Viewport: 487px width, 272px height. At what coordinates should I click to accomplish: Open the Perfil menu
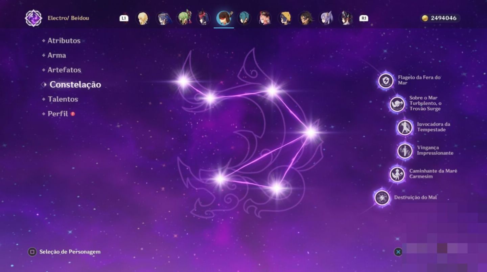point(58,114)
